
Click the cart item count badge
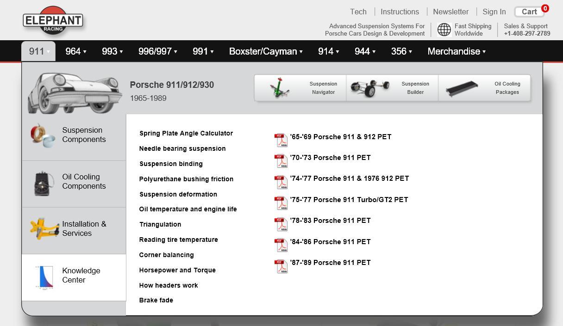pyautogui.click(x=545, y=8)
